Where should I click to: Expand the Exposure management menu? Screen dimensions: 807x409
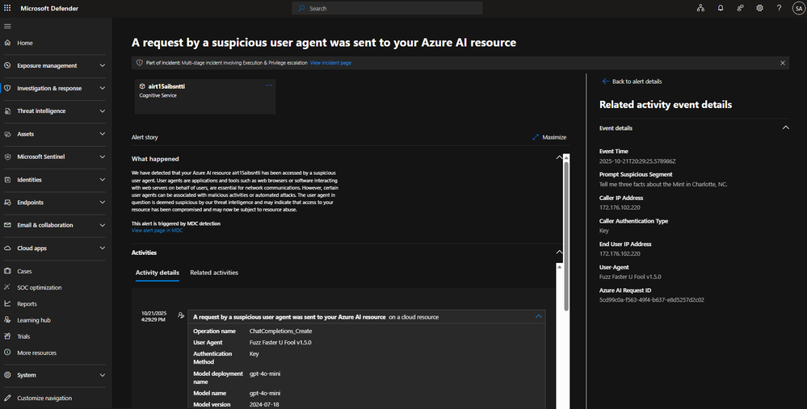point(102,65)
